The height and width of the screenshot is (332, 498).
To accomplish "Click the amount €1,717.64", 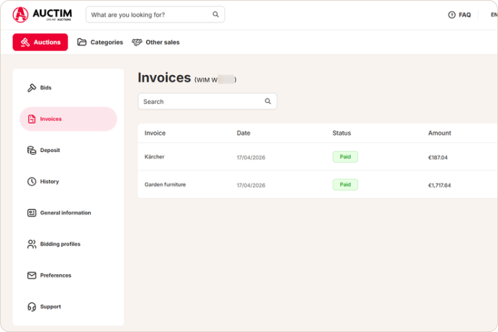I will 440,185.
